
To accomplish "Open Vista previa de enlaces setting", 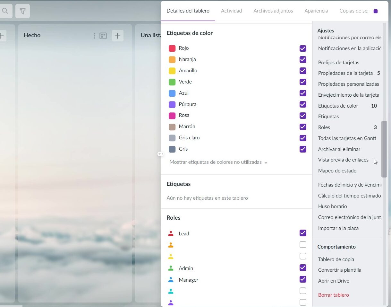I will click(x=343, y=160).
